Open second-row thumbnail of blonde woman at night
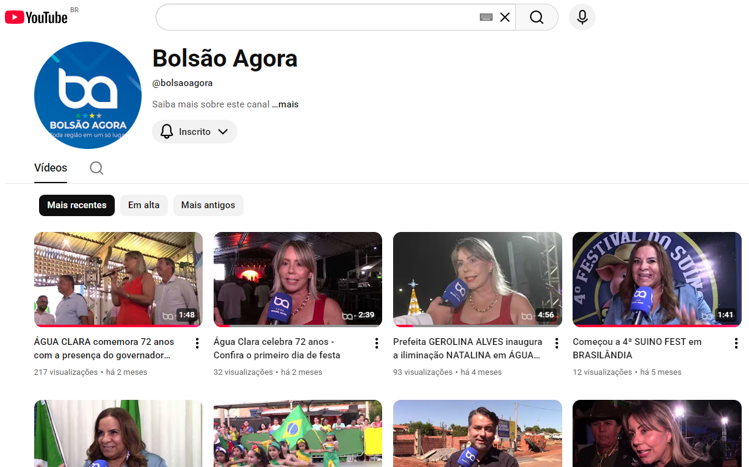 click(x=657, y=433)
